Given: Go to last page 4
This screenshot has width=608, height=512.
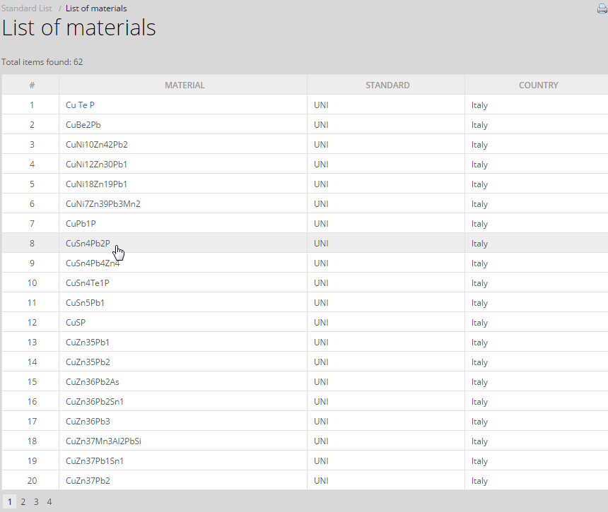Looking at the screenshot, I should [x=49, y=502].
